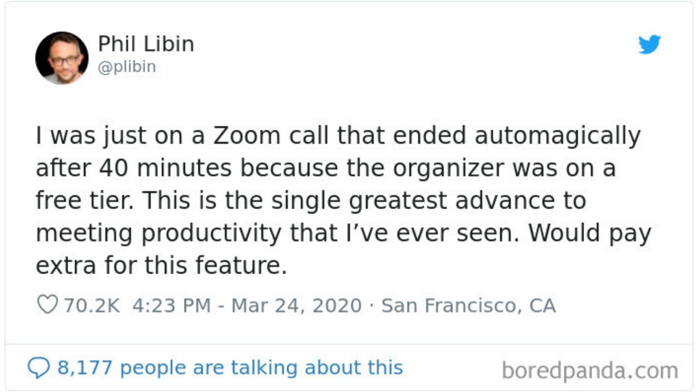Click the boredpanda.com watermark
This screenshot has width=698, height=392.
590,371
